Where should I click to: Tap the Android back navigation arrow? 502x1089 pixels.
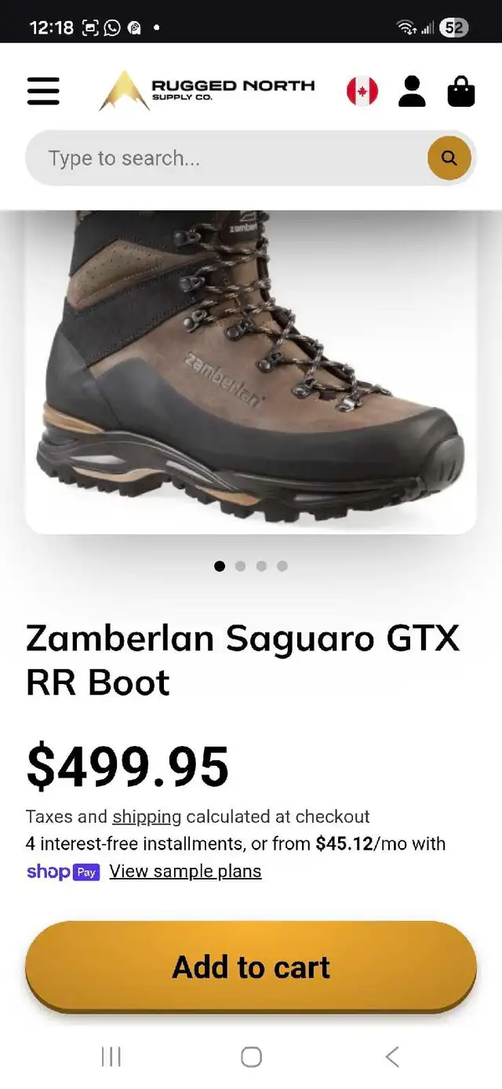tap(392, 1057)
